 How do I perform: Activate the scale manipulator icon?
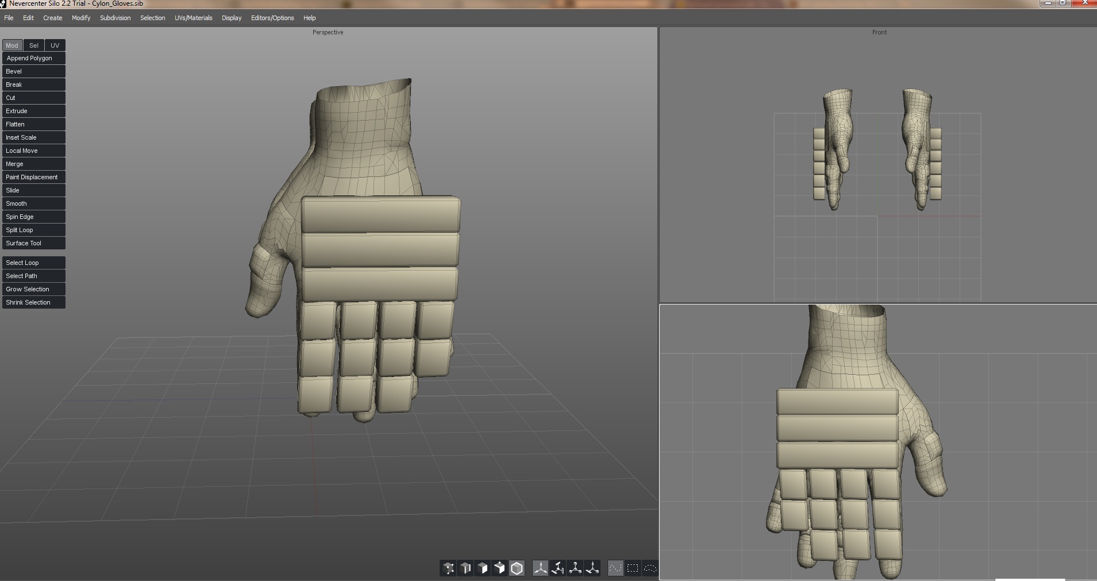[575, 568]
